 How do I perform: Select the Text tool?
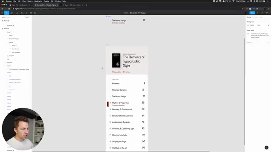click(x=27, y=13)
